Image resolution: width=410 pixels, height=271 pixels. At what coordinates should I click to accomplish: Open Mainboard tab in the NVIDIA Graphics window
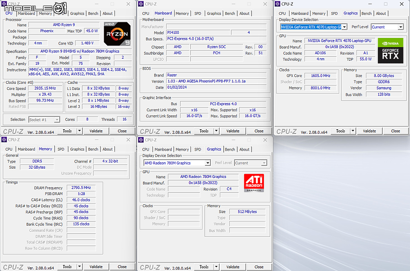(300, 13)
